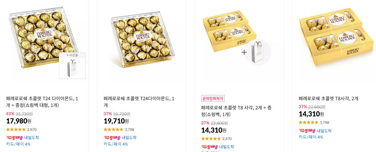
Task: Click the rocket delivery logo under the 19,710원 item
Action: [111, 138]
